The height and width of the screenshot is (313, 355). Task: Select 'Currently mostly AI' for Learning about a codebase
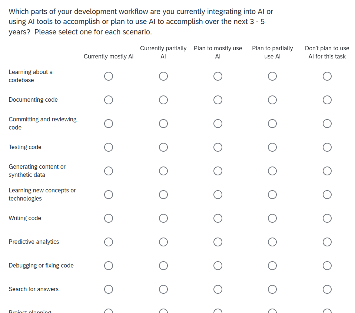(109, 76)
